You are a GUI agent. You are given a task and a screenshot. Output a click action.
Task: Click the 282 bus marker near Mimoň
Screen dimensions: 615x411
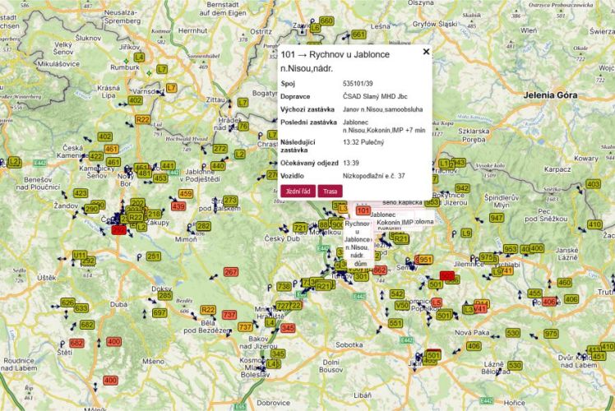pyautogui.click(x=203, y=226)
